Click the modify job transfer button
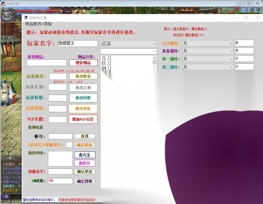The width and height of the screenshot is (263, 204). (x=83, y=98)
